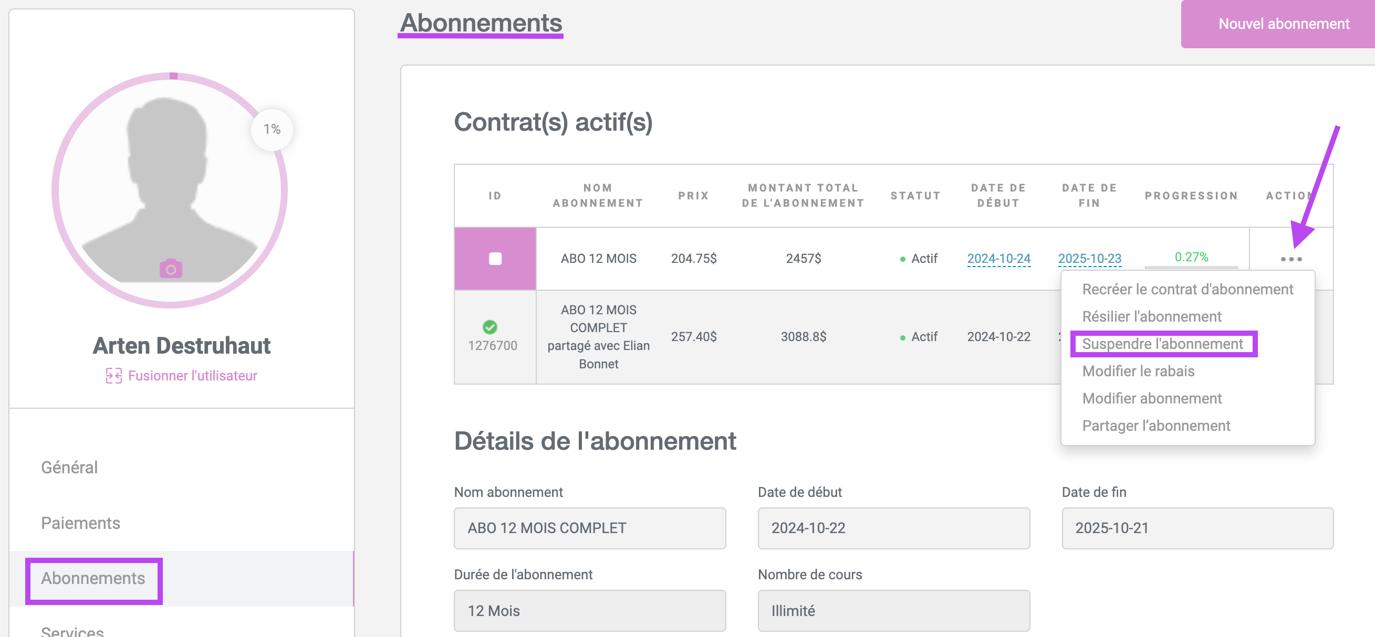Click green checkmark icon above ID 1276700

(489, 327)
